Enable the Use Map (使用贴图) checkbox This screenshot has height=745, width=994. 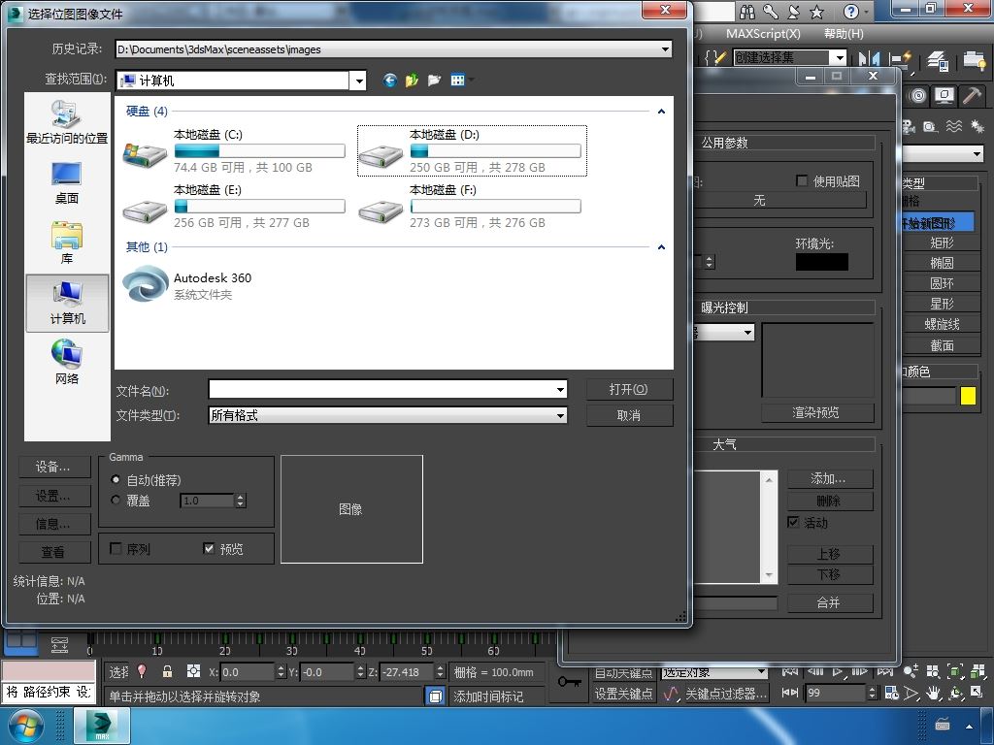point(802,180)
